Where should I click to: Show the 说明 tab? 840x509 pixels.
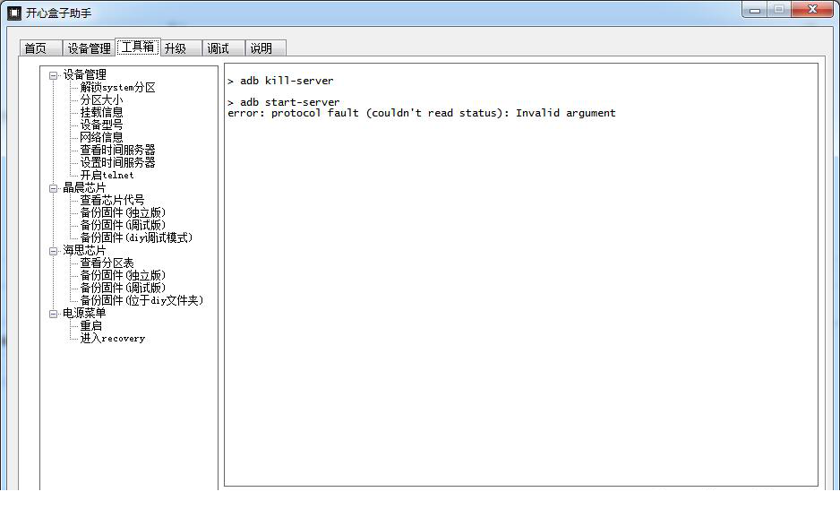(266, 48)
